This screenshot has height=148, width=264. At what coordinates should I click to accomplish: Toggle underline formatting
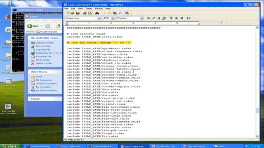[x=159, y=18]
